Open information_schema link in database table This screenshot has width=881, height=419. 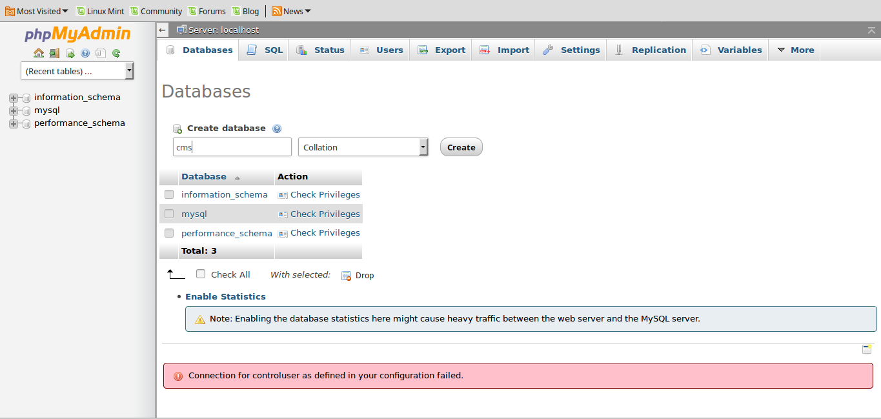[x=225, y=194]
